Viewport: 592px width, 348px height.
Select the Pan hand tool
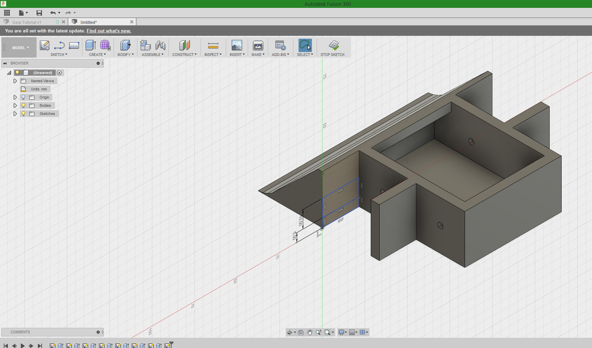[310, 332]
